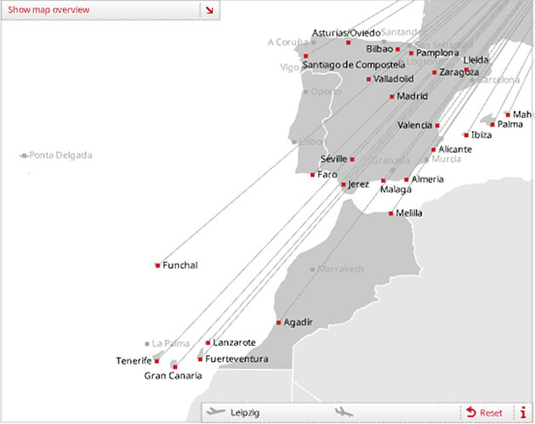Screen dimensions: 535x424
Task: Choose the Valencia airport marker
Action: coord(437,126)
